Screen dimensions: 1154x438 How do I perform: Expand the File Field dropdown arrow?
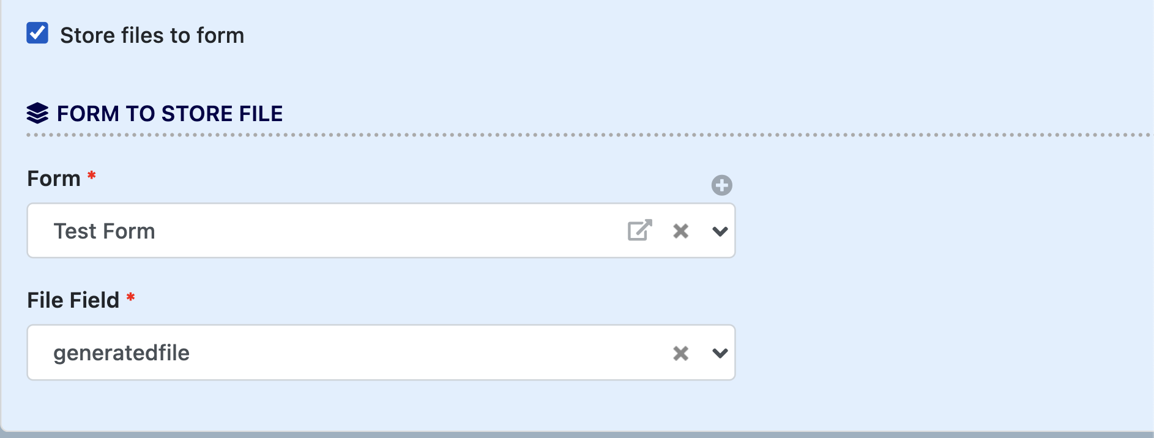tap(720, 353)
